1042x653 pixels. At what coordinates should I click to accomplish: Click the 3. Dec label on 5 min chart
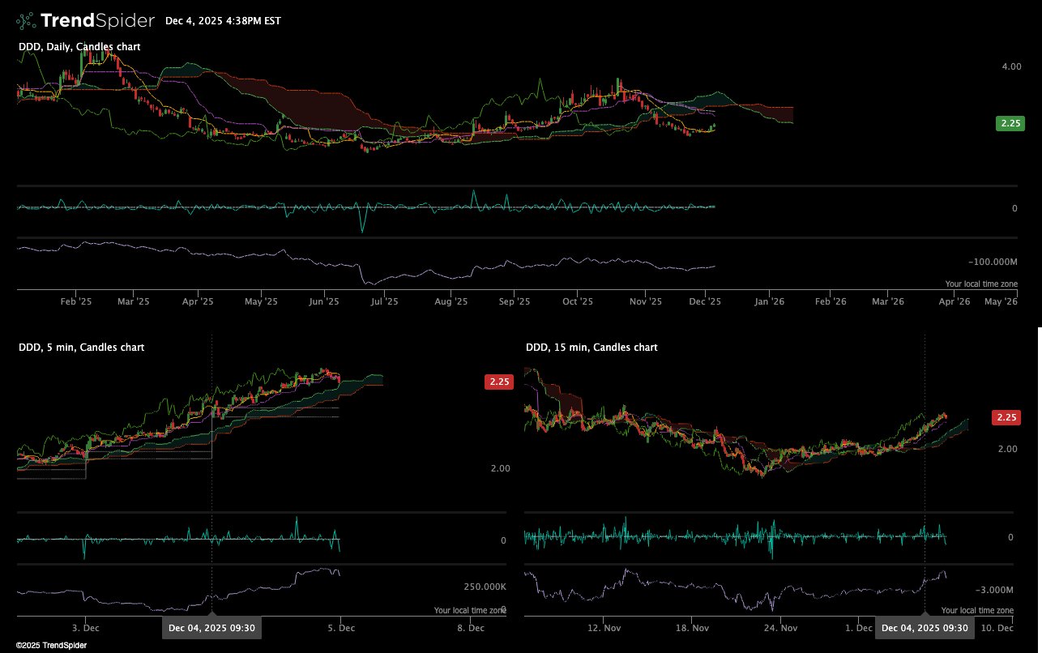86,628
